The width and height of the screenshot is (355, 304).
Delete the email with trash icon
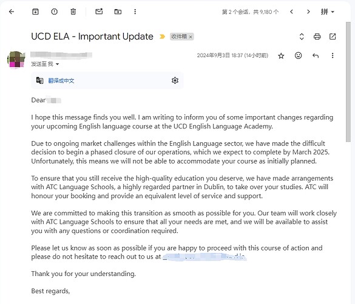click(73, 12)
